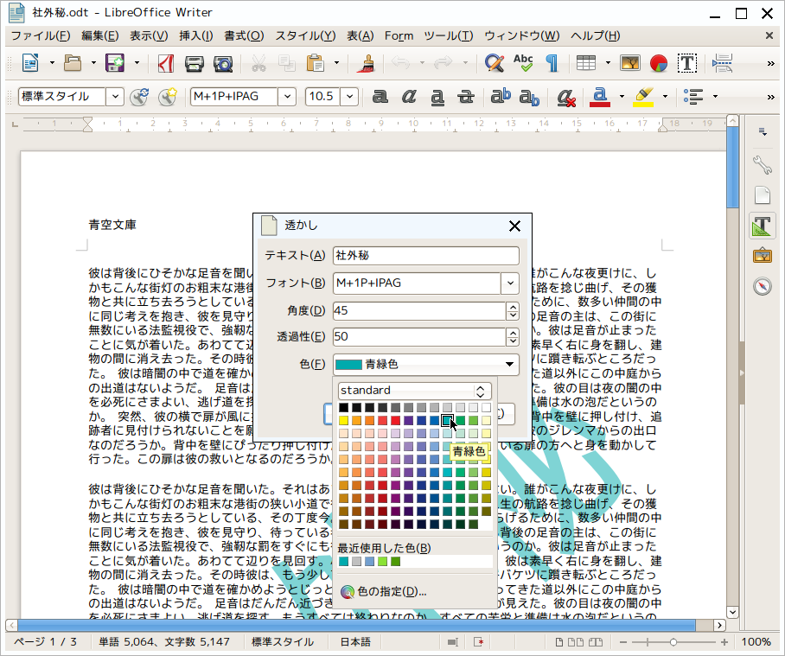
Task: Expand toolbar font name dropdown
Action: pos(287,96)
